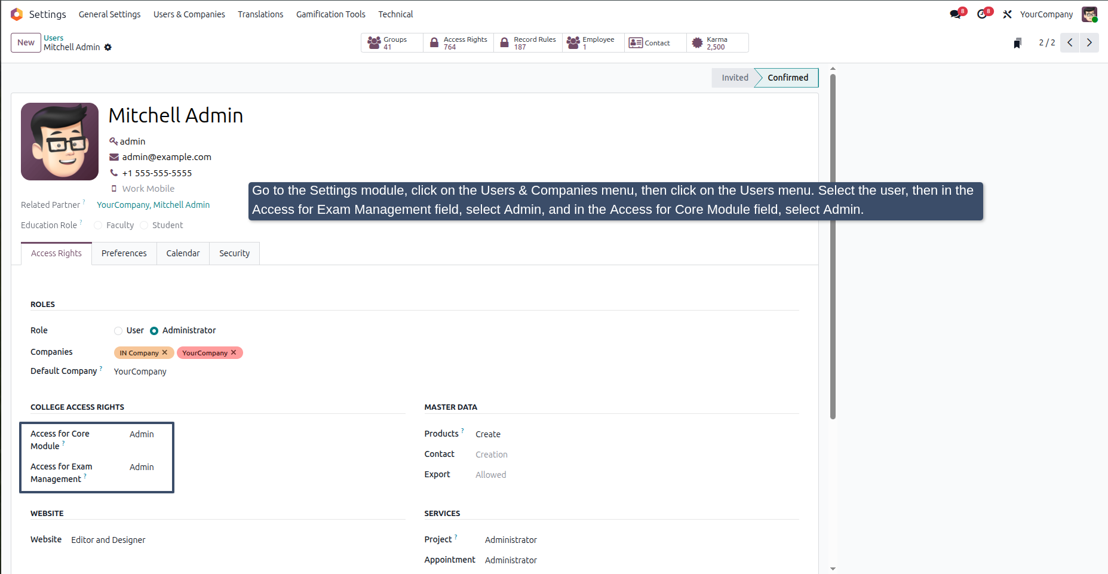This screenshot has height=574, width=1108.
Task: Click the debug tools wrench icon
Action: [1008, 14]
